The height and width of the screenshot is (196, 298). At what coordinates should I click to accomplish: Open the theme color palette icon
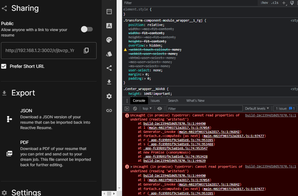109,40
